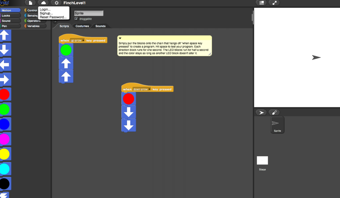The image size is (340, 198).
Task: Toggle the stage size button
Action: coord(261,3)
